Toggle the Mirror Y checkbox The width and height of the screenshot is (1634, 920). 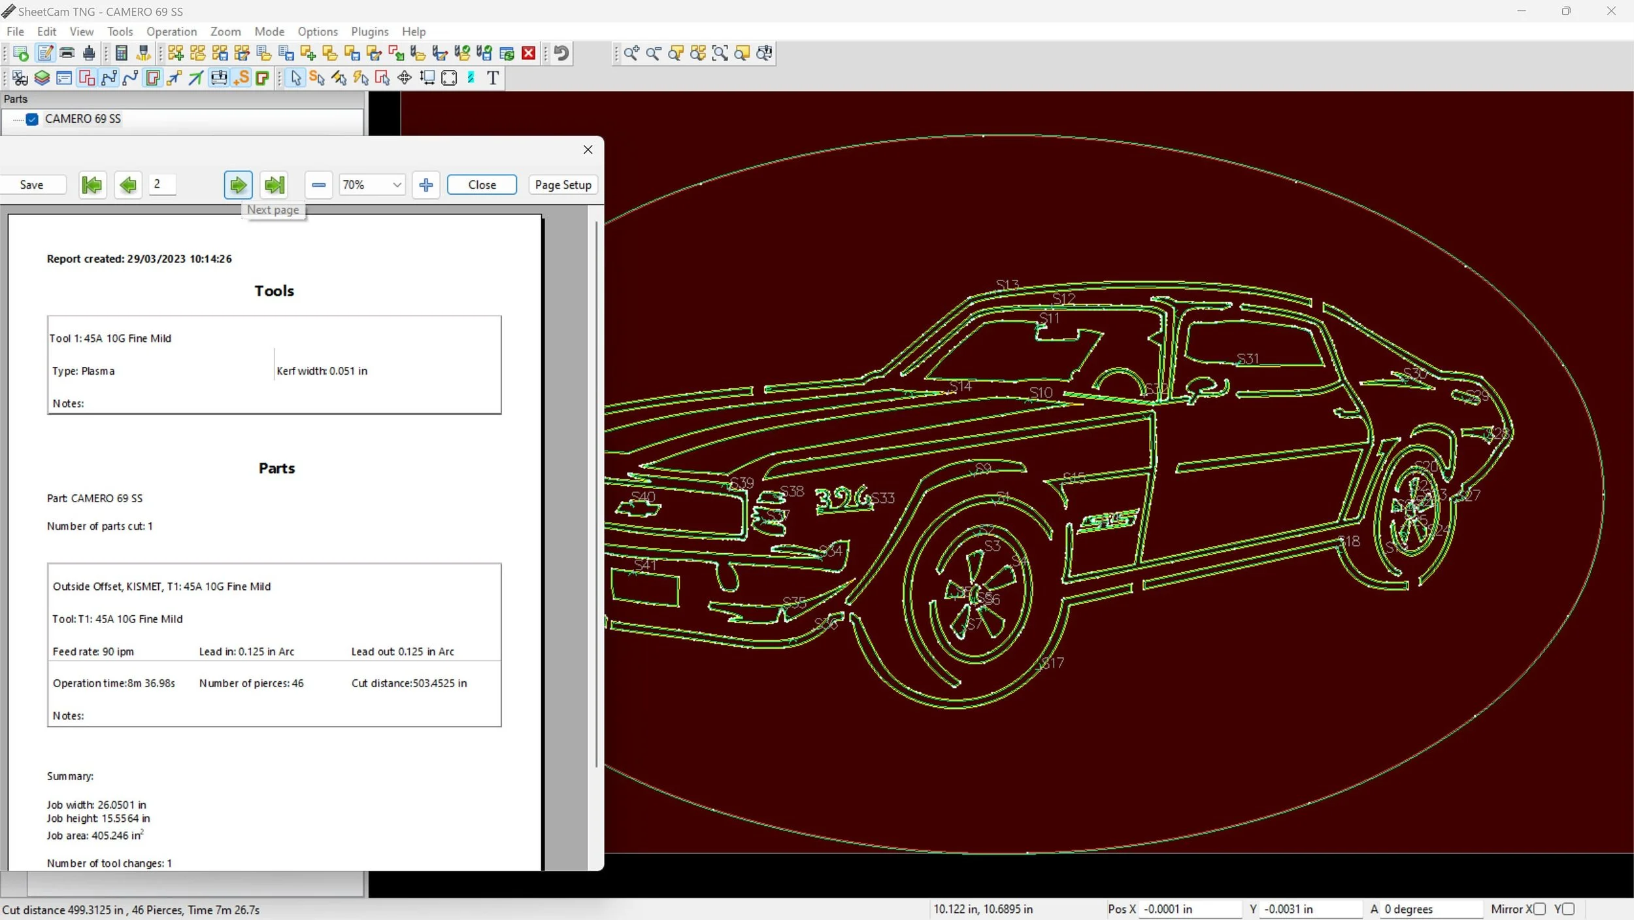click(1568, 909)
